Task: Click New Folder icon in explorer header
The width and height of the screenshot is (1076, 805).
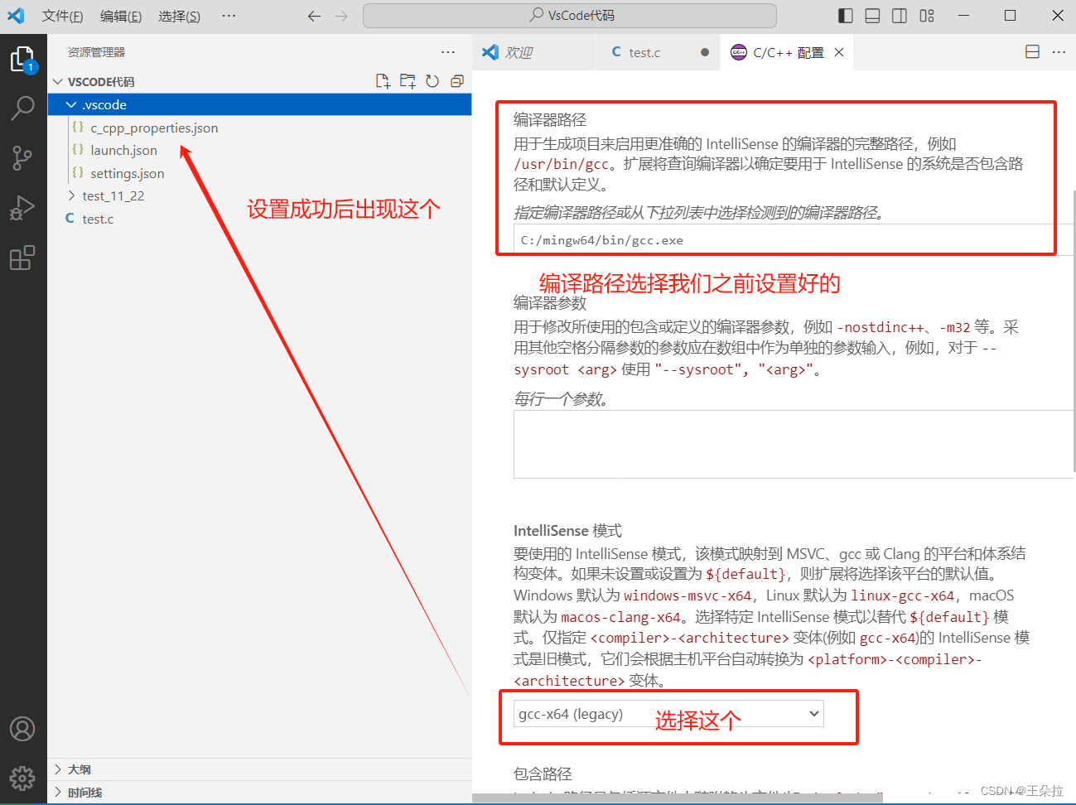Action: point(408,81)
